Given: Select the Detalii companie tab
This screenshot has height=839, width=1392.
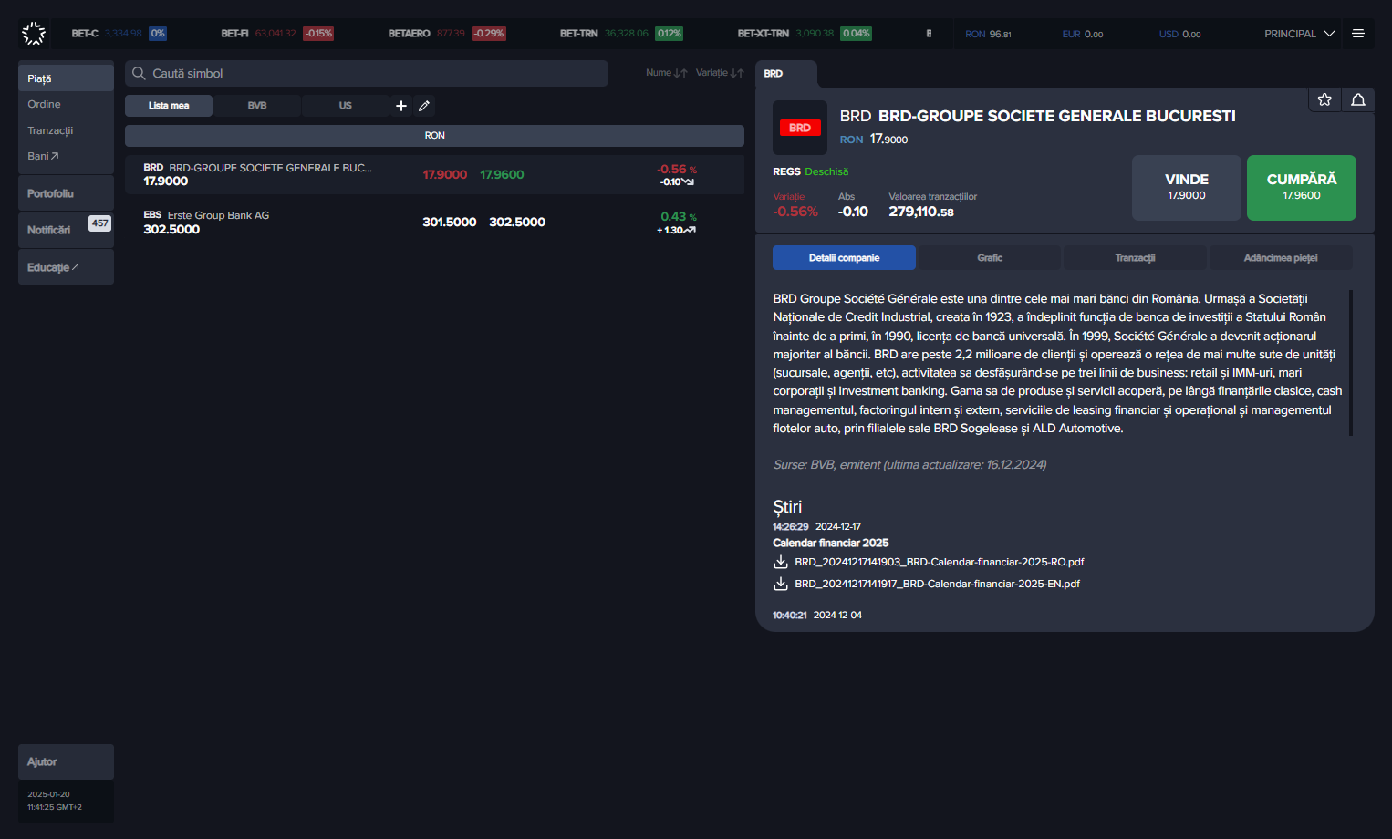Looking at the screenshot, I should 844,258.
